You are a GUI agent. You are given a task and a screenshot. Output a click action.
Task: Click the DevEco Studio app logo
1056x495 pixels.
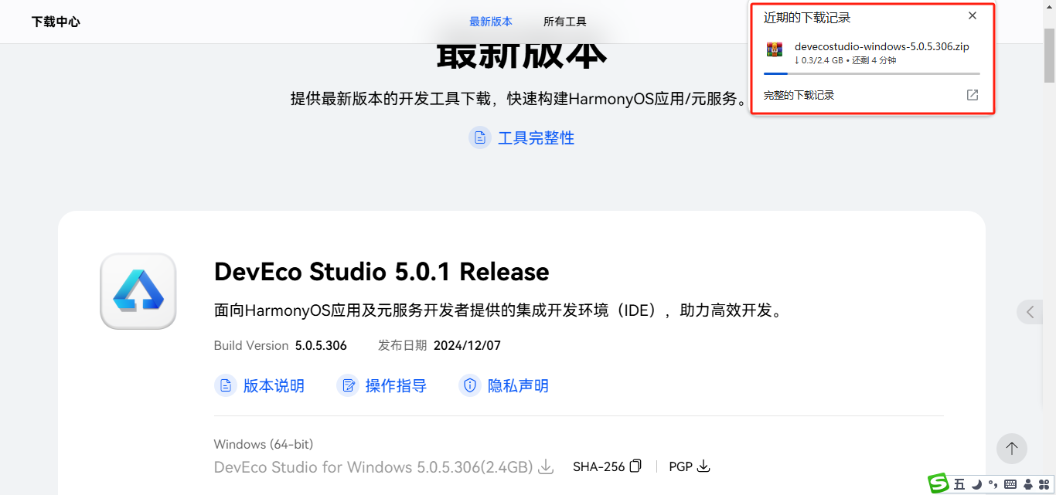coord(138,291)
